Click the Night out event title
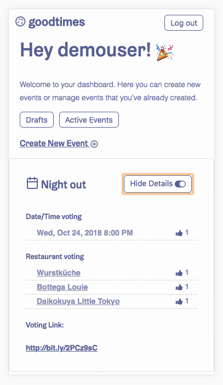 click(x=64, y=185)
